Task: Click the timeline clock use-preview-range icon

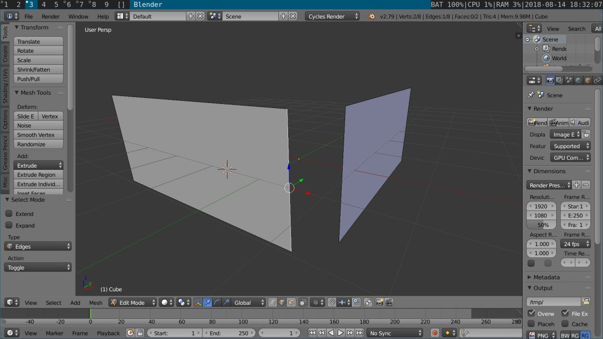Action: click(x=131, y=332)
